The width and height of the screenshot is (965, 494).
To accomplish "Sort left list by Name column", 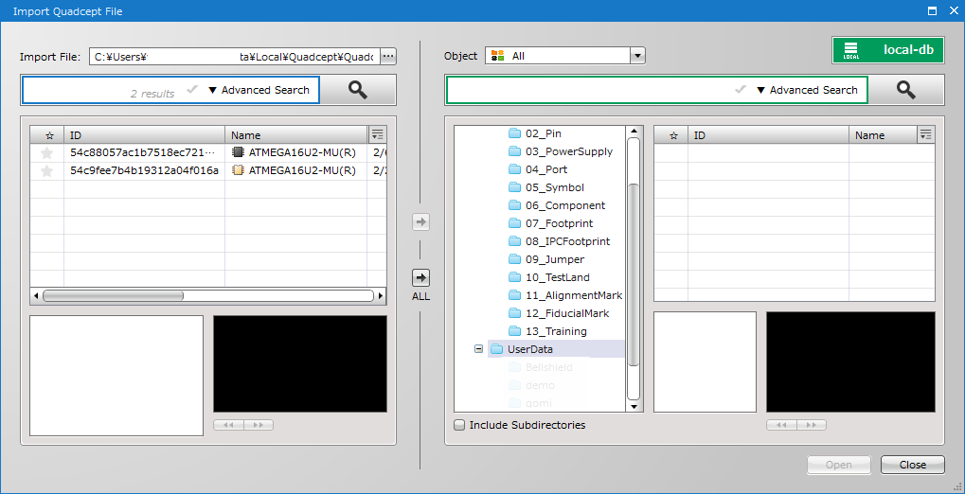I will pyautogui.click(x=294, y=135).
